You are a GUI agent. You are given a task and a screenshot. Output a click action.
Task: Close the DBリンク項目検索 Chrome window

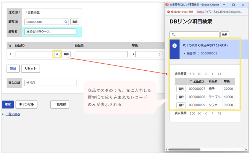tap(243, 5)
